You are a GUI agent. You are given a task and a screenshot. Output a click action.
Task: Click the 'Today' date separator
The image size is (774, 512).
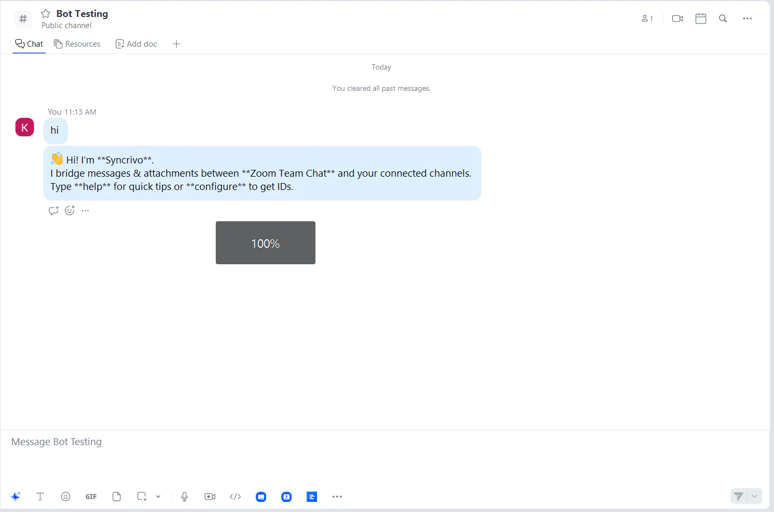381,67
